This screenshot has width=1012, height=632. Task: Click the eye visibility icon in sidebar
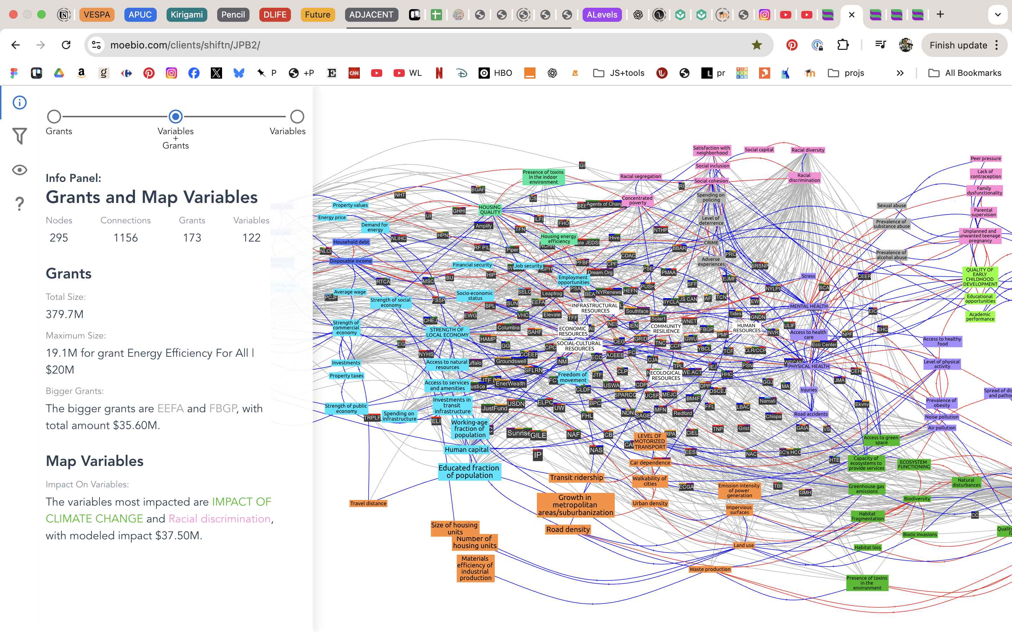coord(20,170)
